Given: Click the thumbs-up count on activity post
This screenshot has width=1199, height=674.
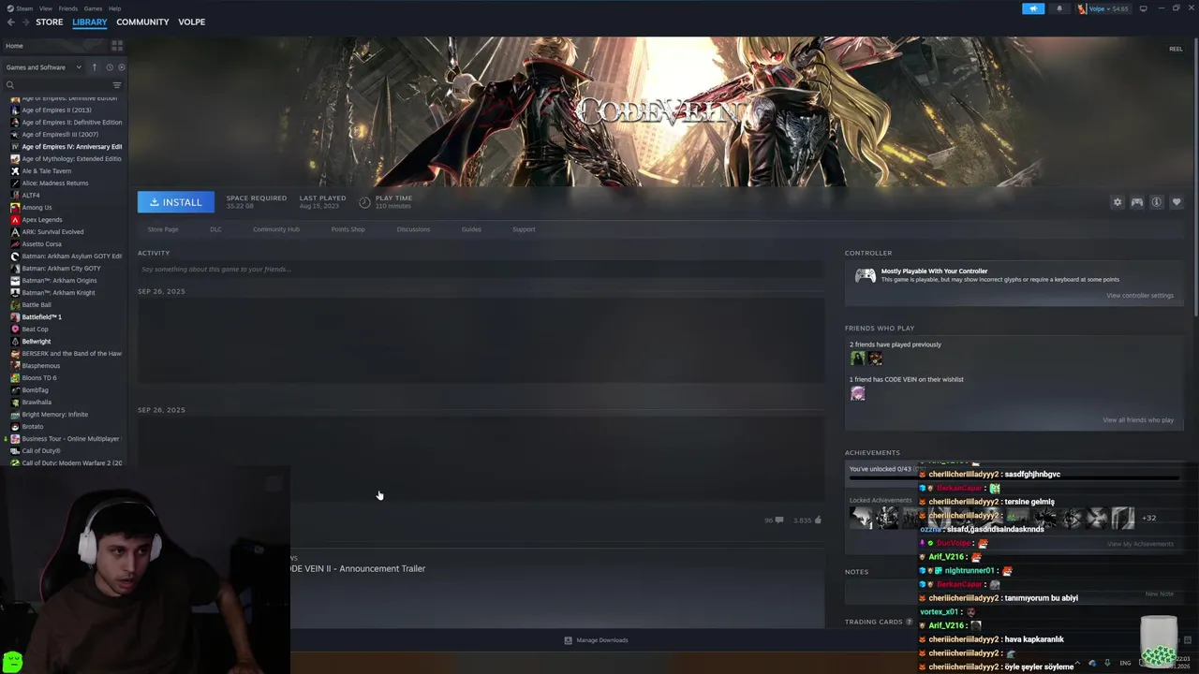Looking at the screenshot, I should pyautogui.click(x=807, y=520).
